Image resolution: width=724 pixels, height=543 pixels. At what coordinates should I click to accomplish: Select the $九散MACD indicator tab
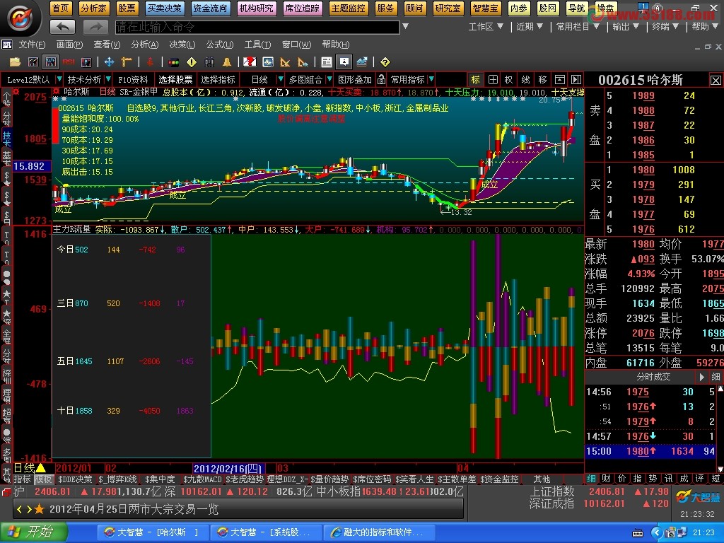pos(202,479)
